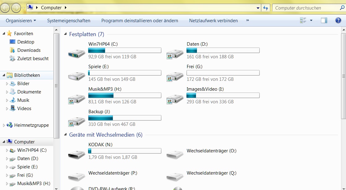346x190 pixels.
Task: Click Systemeigenschaften in the toolbar
Action: tap(69, 20)
